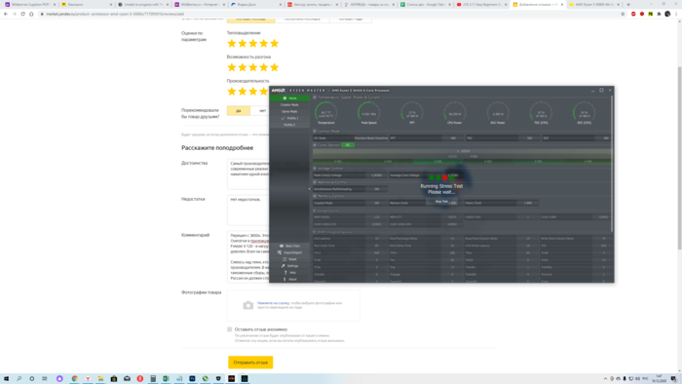682x384 pixels.
Task: Switch to the YouTube browser tab
Action: (x=482, y=4)
